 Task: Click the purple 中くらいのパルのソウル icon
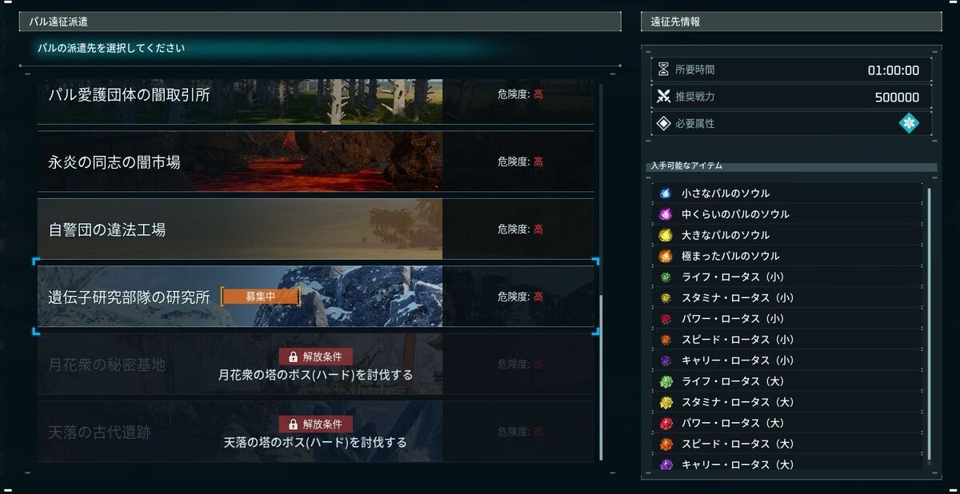[665, 214]
